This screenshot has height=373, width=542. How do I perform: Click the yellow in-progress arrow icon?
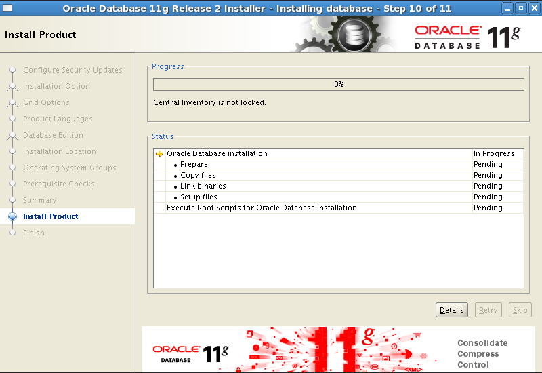point(159,154)
